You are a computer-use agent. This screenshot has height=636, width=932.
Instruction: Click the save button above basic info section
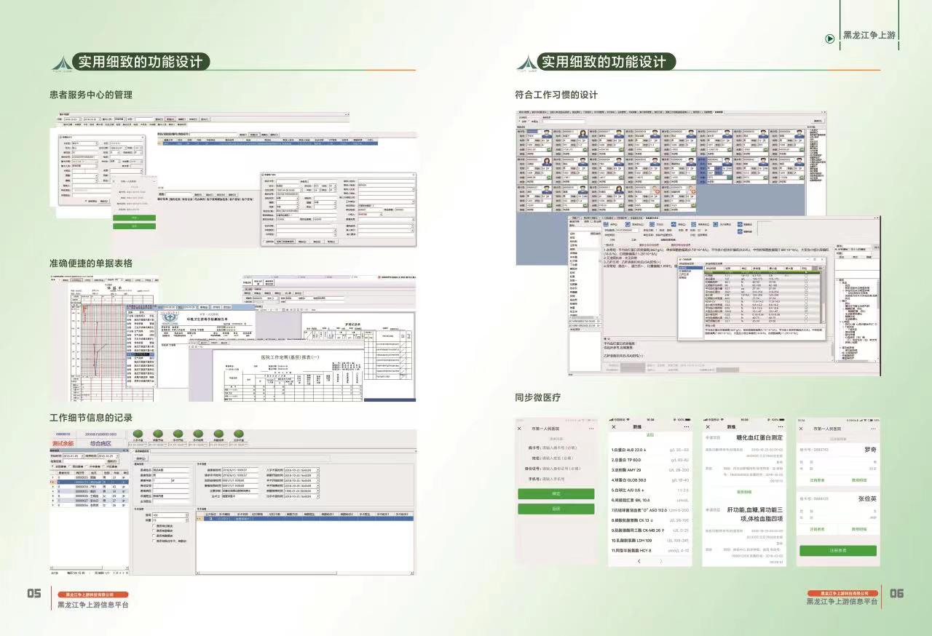pos(141,458)
